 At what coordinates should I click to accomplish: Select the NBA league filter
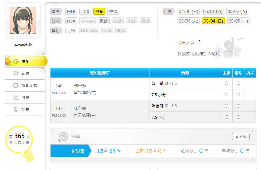(71, 21)
